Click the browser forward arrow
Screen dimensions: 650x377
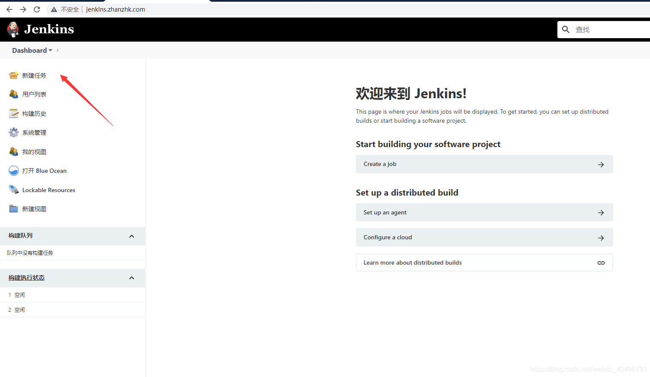(x=23, y=9)
